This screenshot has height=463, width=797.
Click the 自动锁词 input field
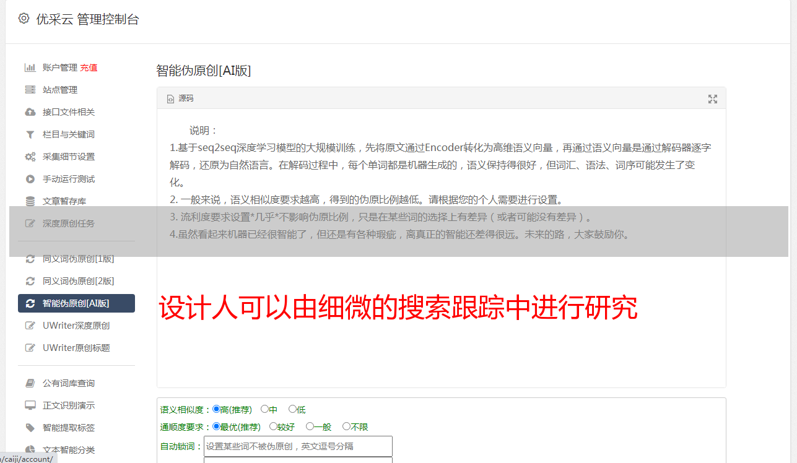[298, 446]
